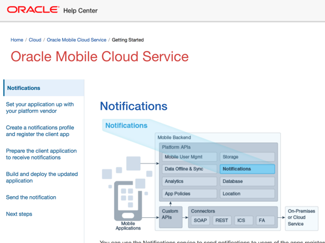
Task: Open the Oracle Mobile Cloud Service breadcrumb
Action: [x=77, y=40]
